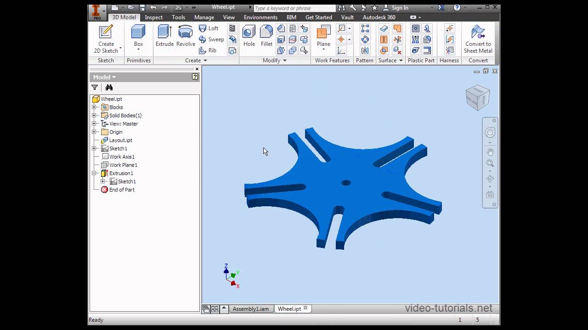Click the binoculars Find icon in browser

pos(109,88)
